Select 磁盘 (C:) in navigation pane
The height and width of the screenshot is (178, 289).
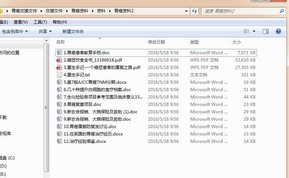(7, 158)
